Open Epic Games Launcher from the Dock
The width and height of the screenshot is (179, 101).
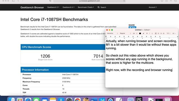pos(139,99)
